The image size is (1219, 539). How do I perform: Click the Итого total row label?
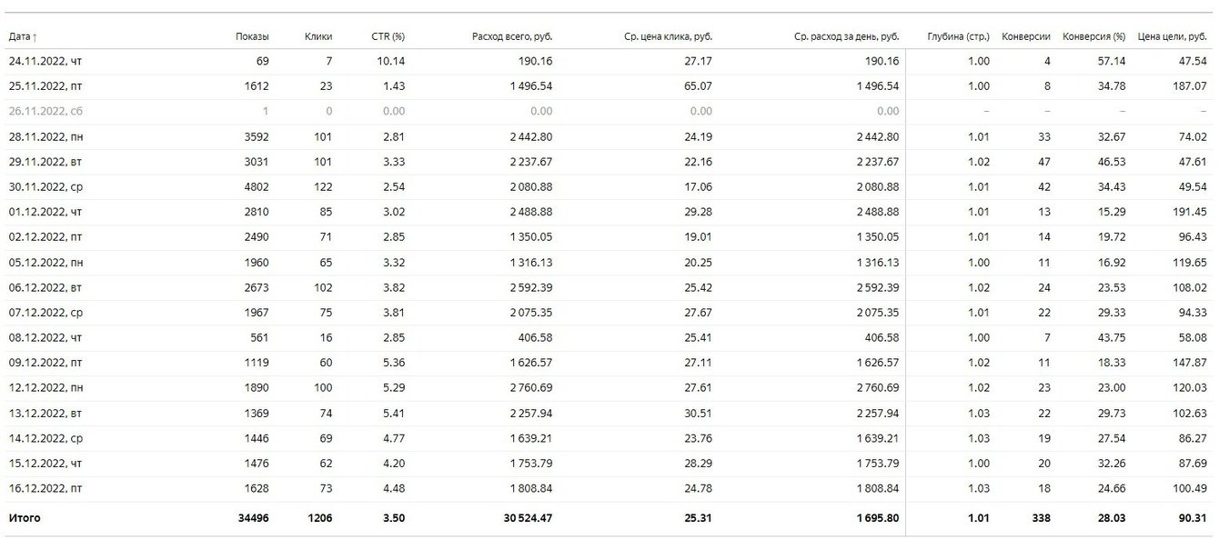click(x=25, y=518)
